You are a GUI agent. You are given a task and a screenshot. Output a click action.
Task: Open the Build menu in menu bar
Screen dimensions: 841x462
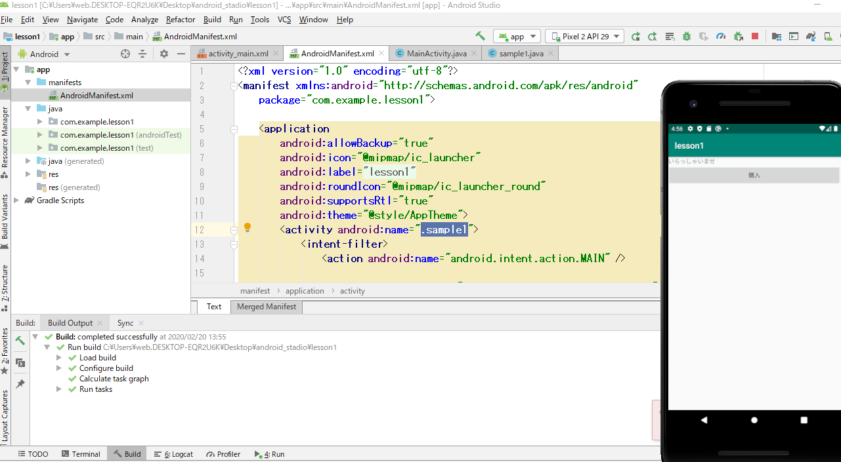click(212, 20)
